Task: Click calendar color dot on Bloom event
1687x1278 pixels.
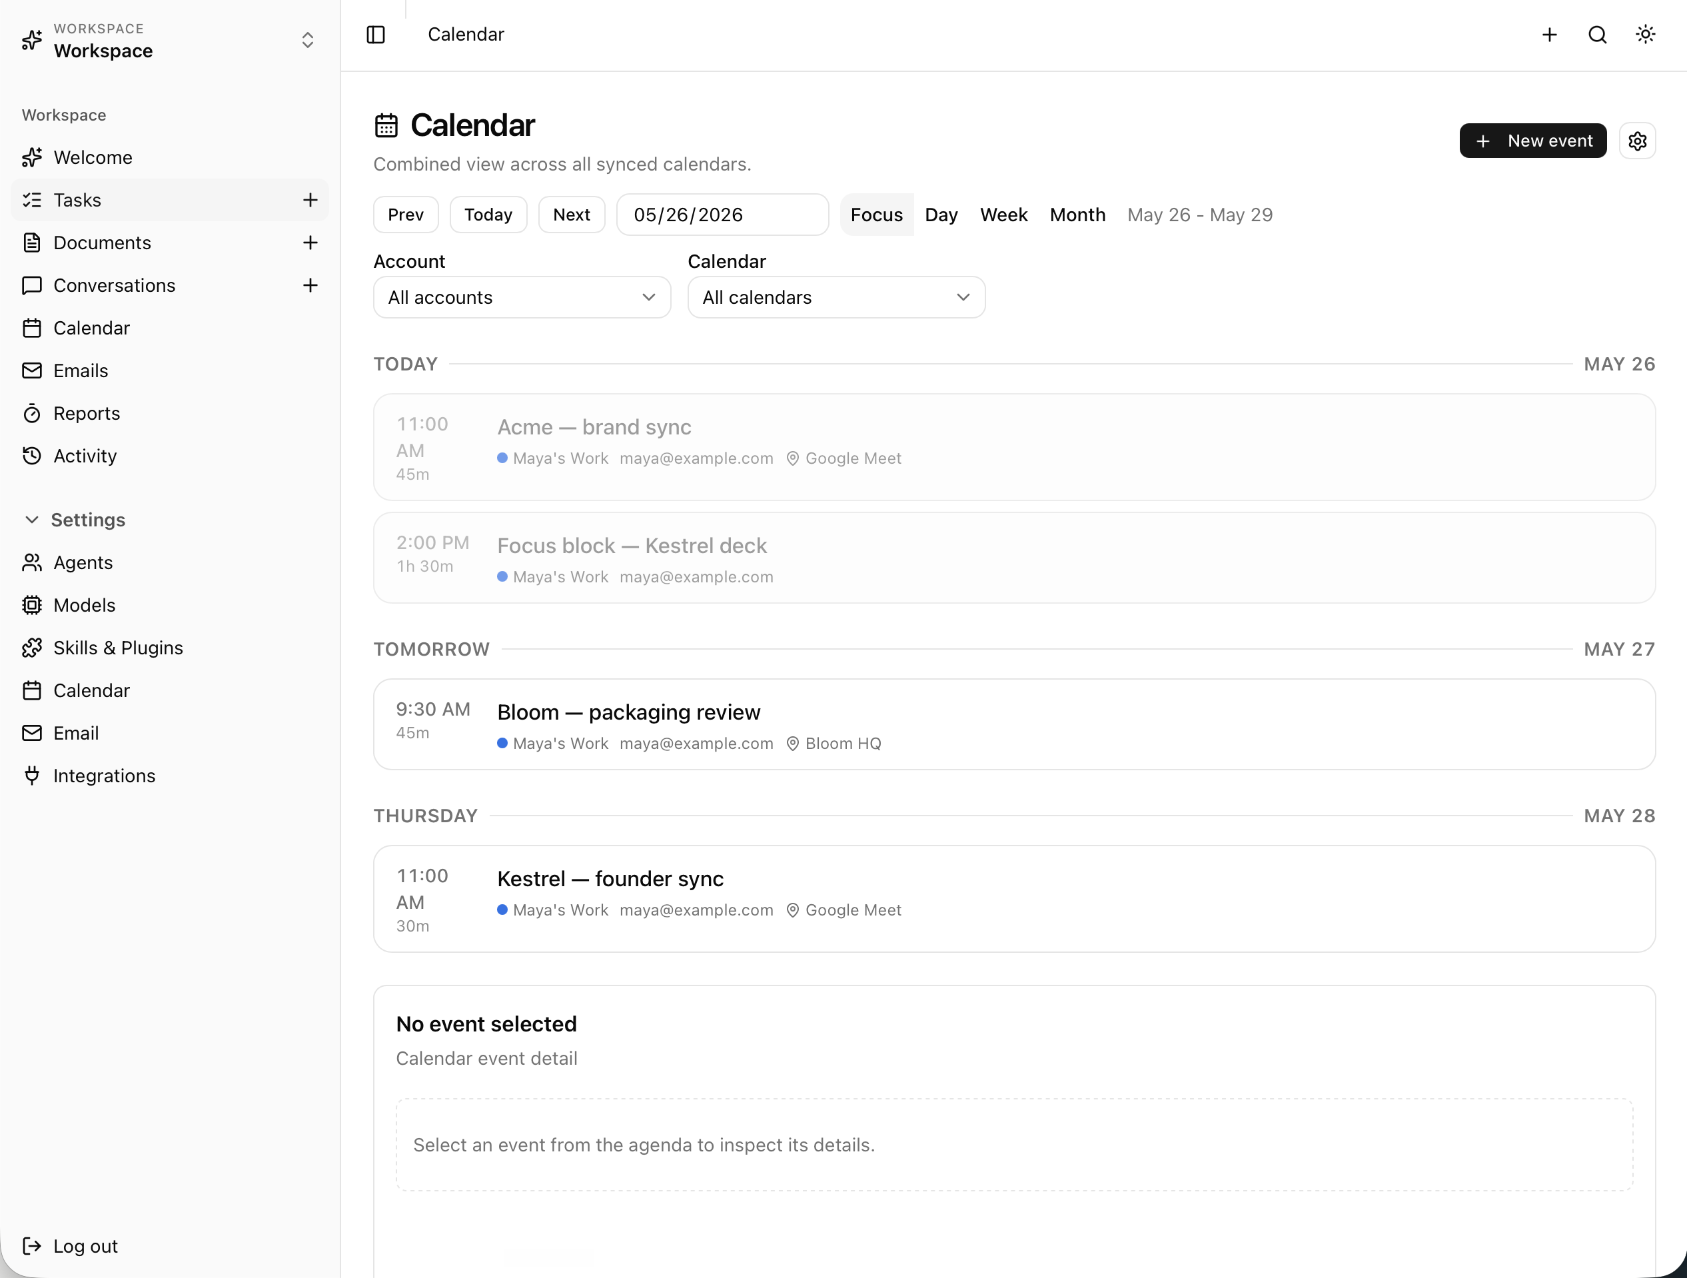Action: [x=502, y=744]
